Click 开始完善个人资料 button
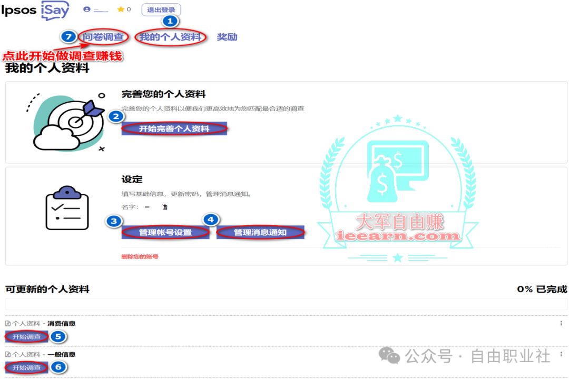Image resolution: width=569 pixels, height=379 pixels. click(174, 129)
